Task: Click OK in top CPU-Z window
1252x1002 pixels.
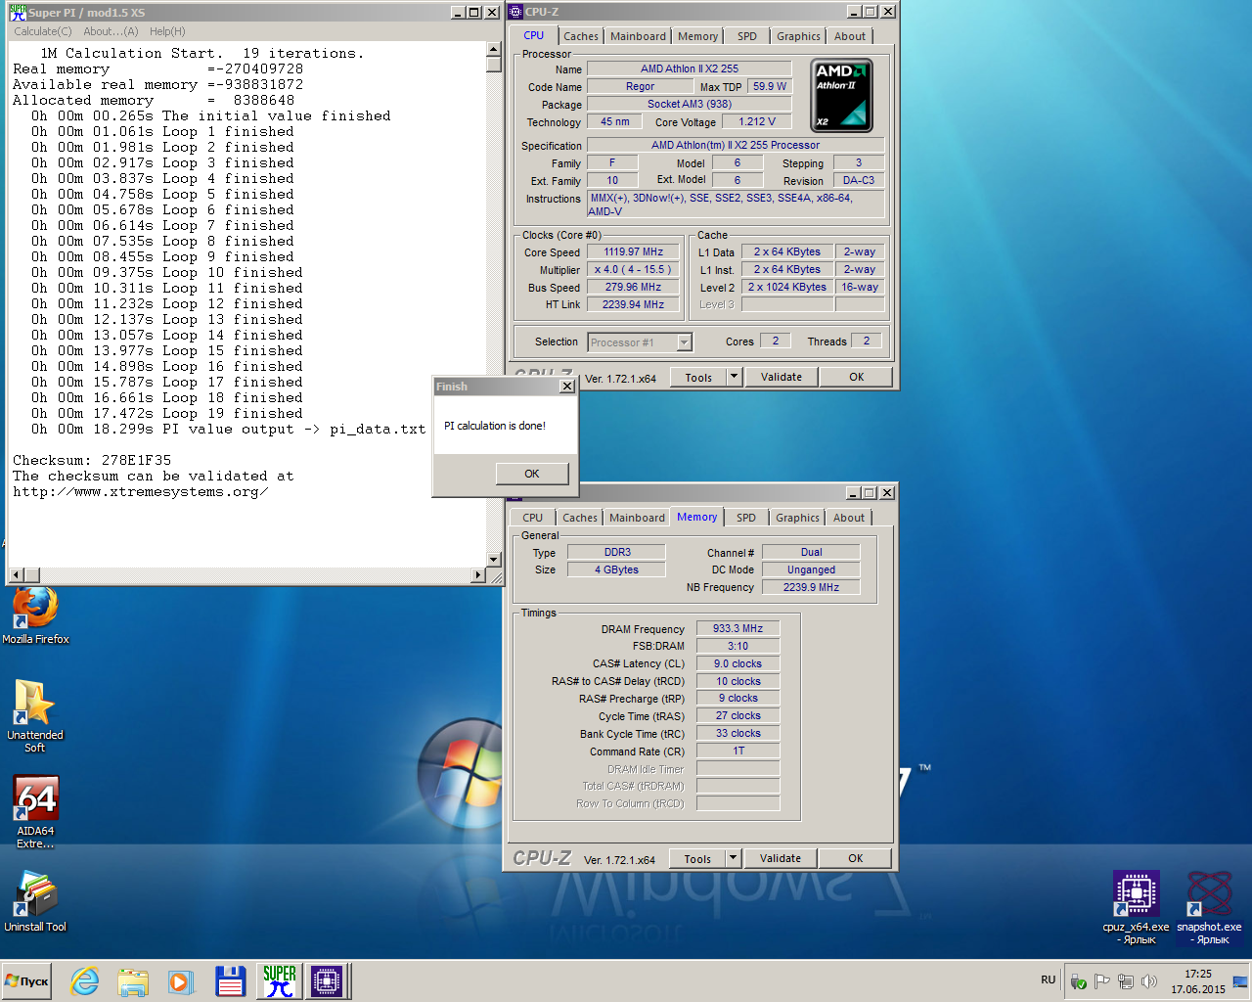Action: (x=857, y=377)
